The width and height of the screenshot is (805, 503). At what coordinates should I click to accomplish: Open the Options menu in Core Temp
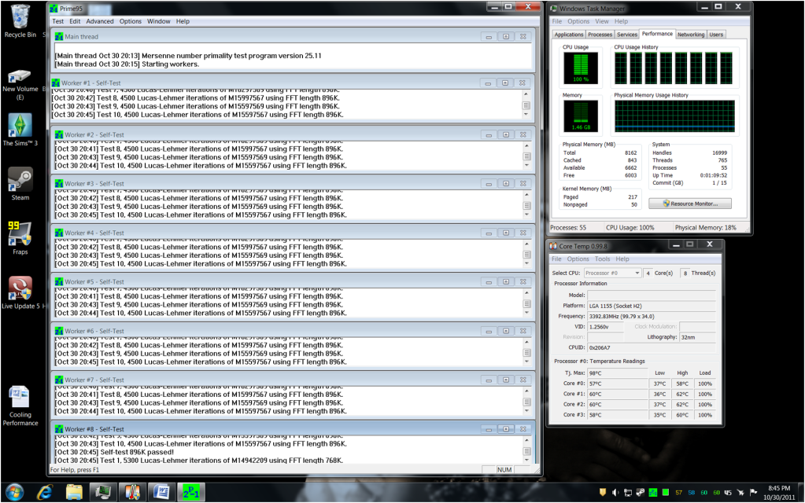click(578, 259)
